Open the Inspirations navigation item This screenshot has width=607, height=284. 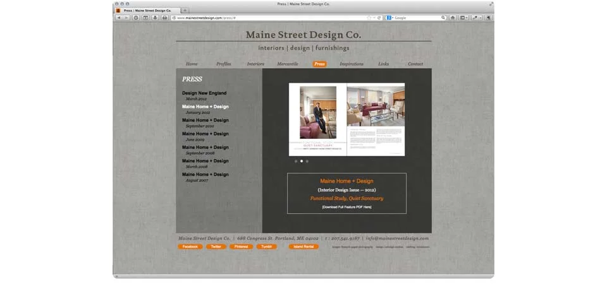[x=352, y=64]
